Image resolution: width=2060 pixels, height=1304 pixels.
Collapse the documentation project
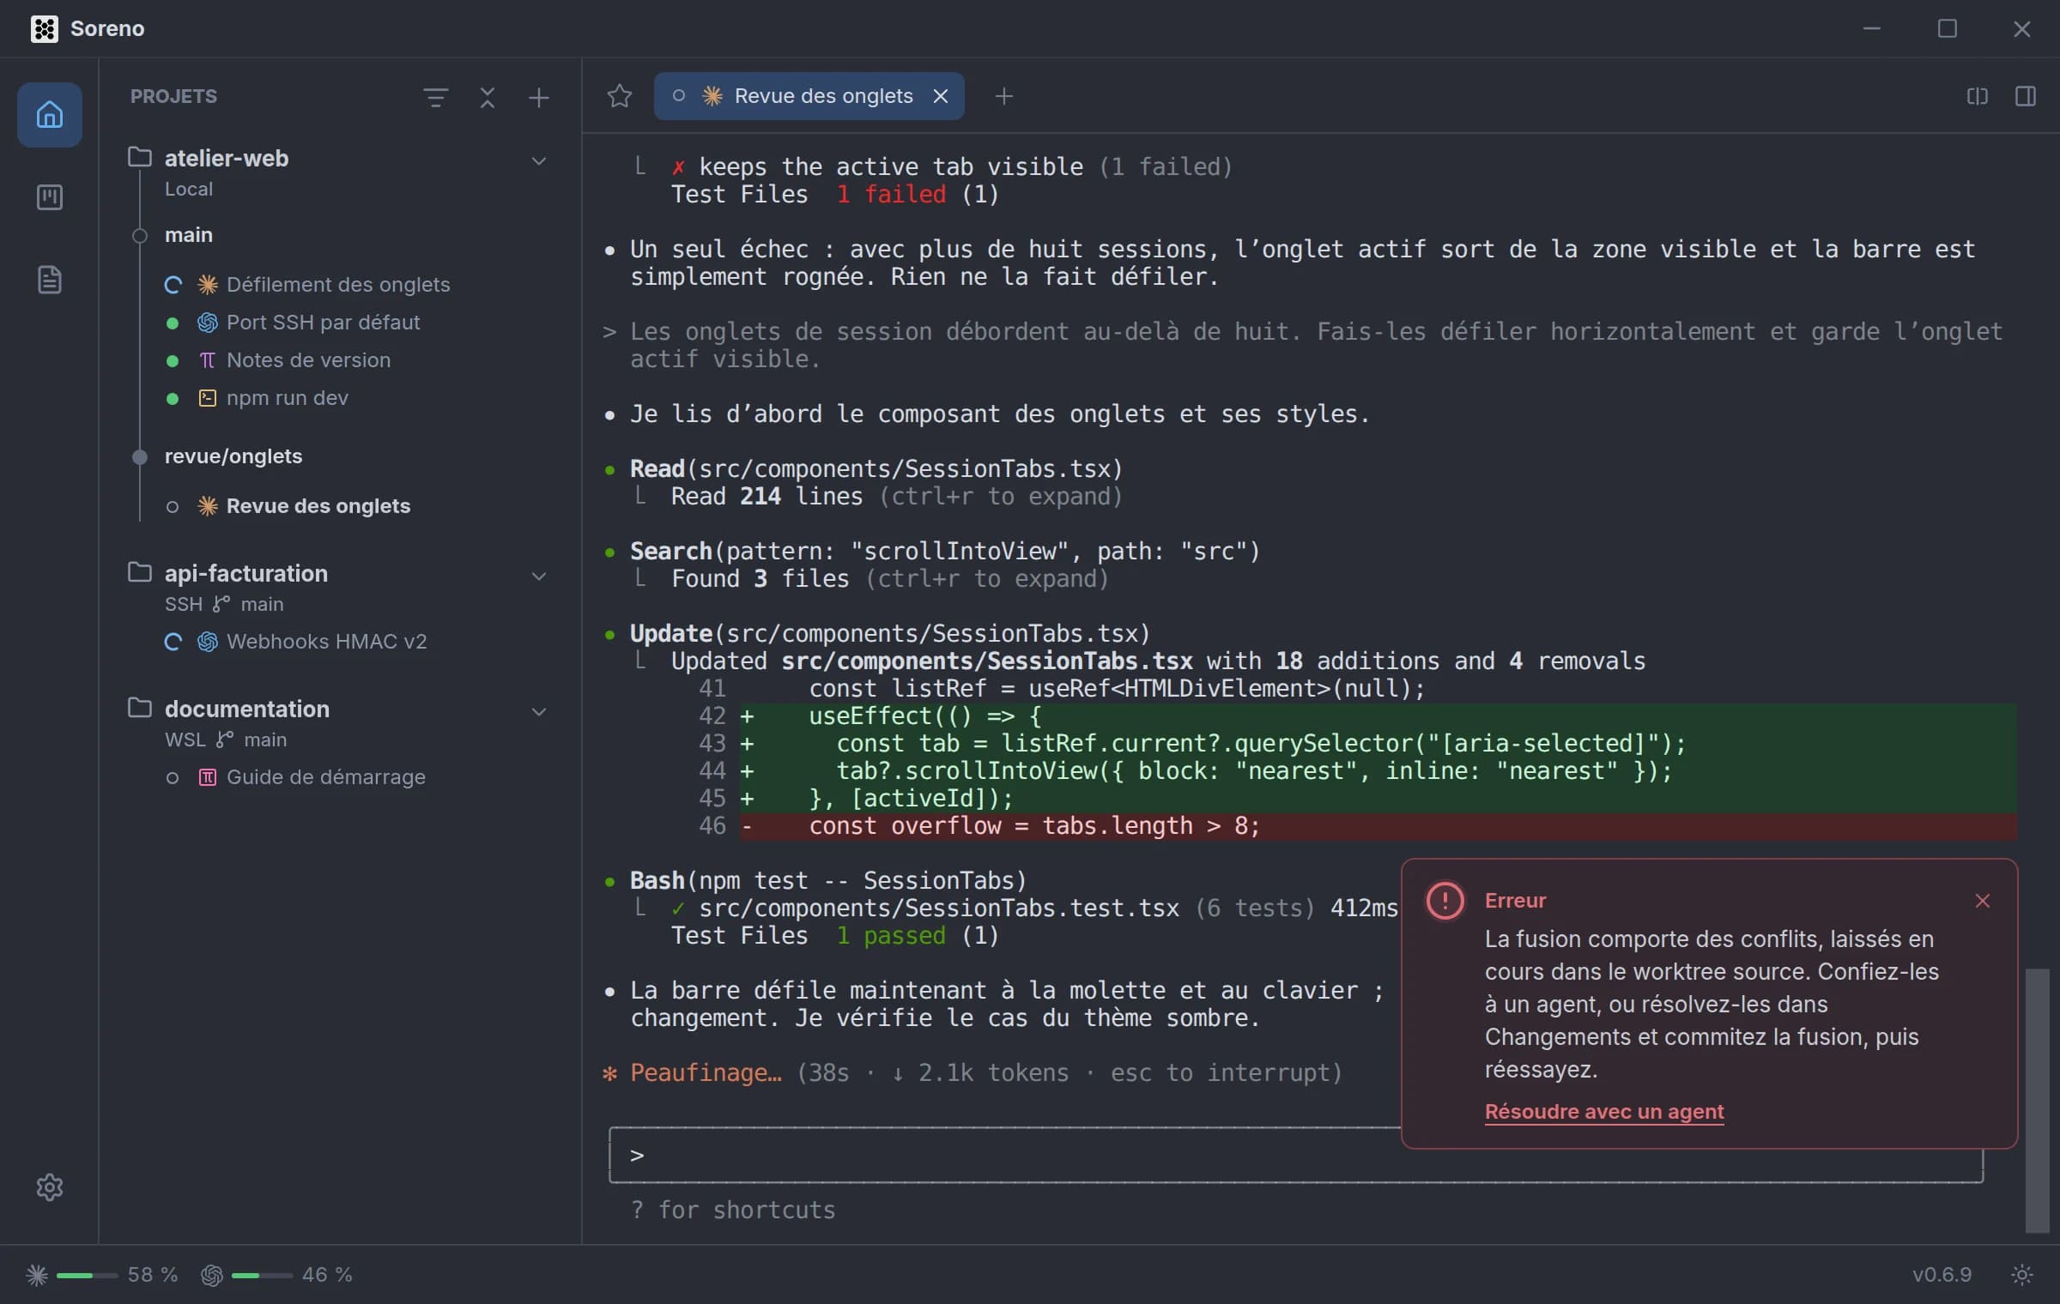[x=538, y=711]
